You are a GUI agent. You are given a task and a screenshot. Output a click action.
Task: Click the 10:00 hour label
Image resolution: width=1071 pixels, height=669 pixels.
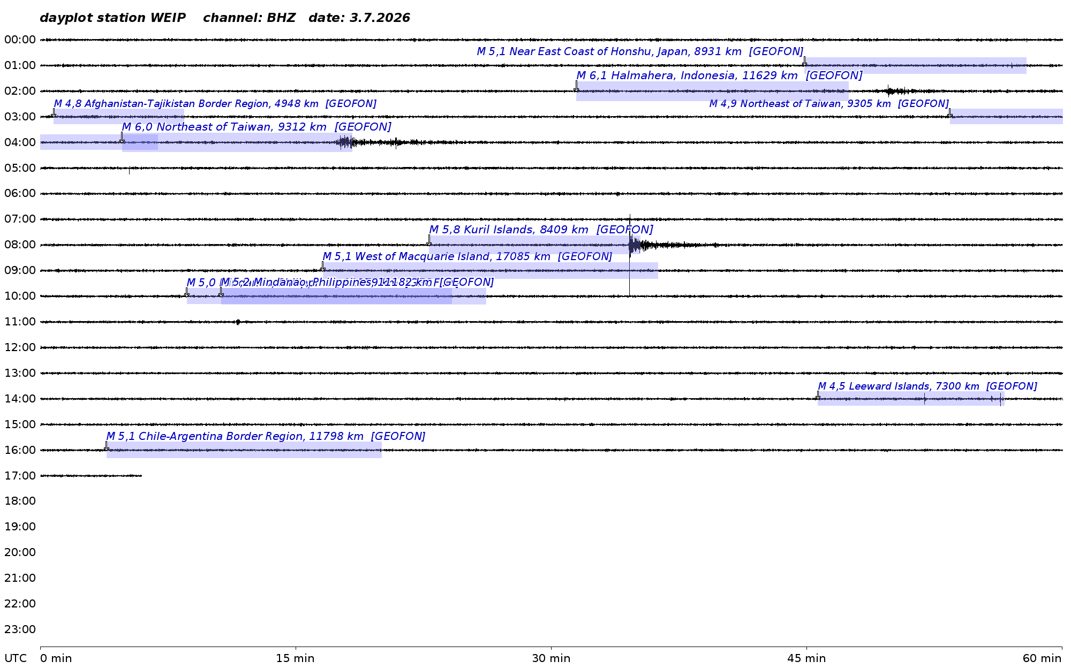click(20, 296)
